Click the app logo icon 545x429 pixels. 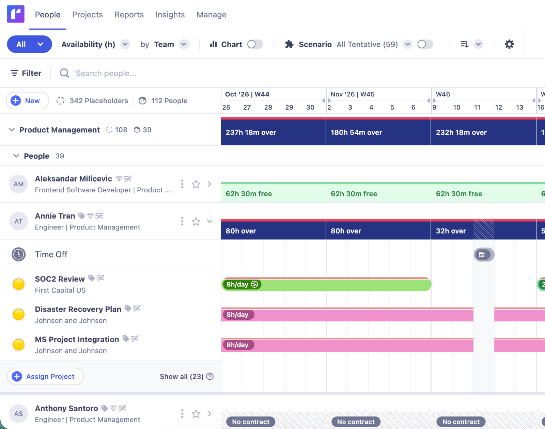[x=16, y=14]
